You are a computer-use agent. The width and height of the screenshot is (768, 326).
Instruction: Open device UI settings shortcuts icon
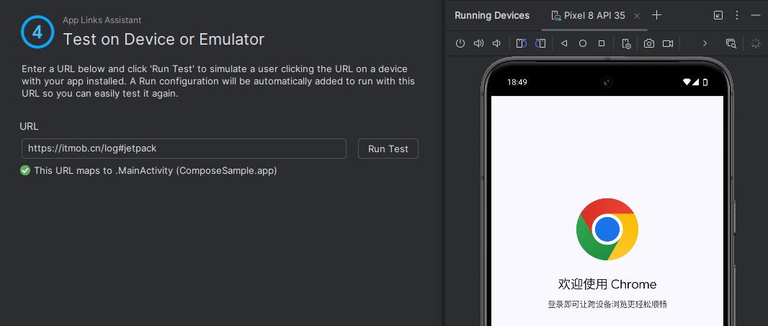627,43
